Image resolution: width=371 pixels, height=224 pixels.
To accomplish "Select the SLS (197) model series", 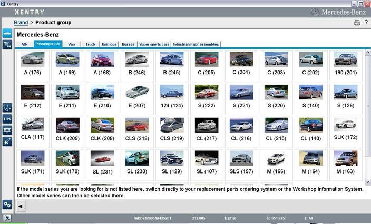I will [241, 165].
